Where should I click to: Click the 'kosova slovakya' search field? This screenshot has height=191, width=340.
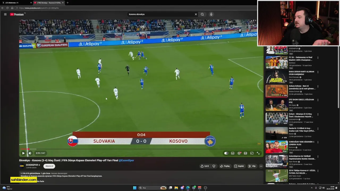tap(160, 14)
